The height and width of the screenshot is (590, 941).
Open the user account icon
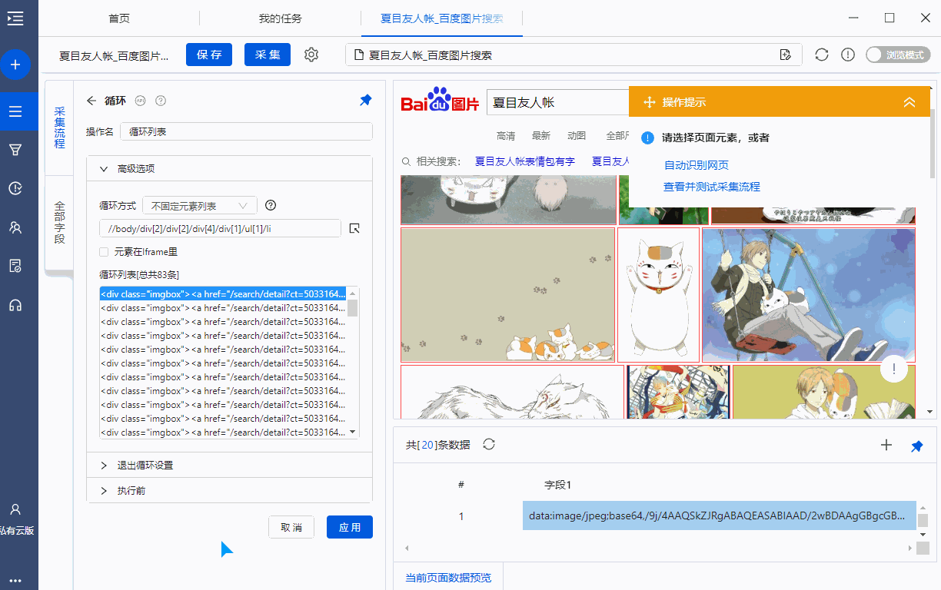[x=15, y=509]
